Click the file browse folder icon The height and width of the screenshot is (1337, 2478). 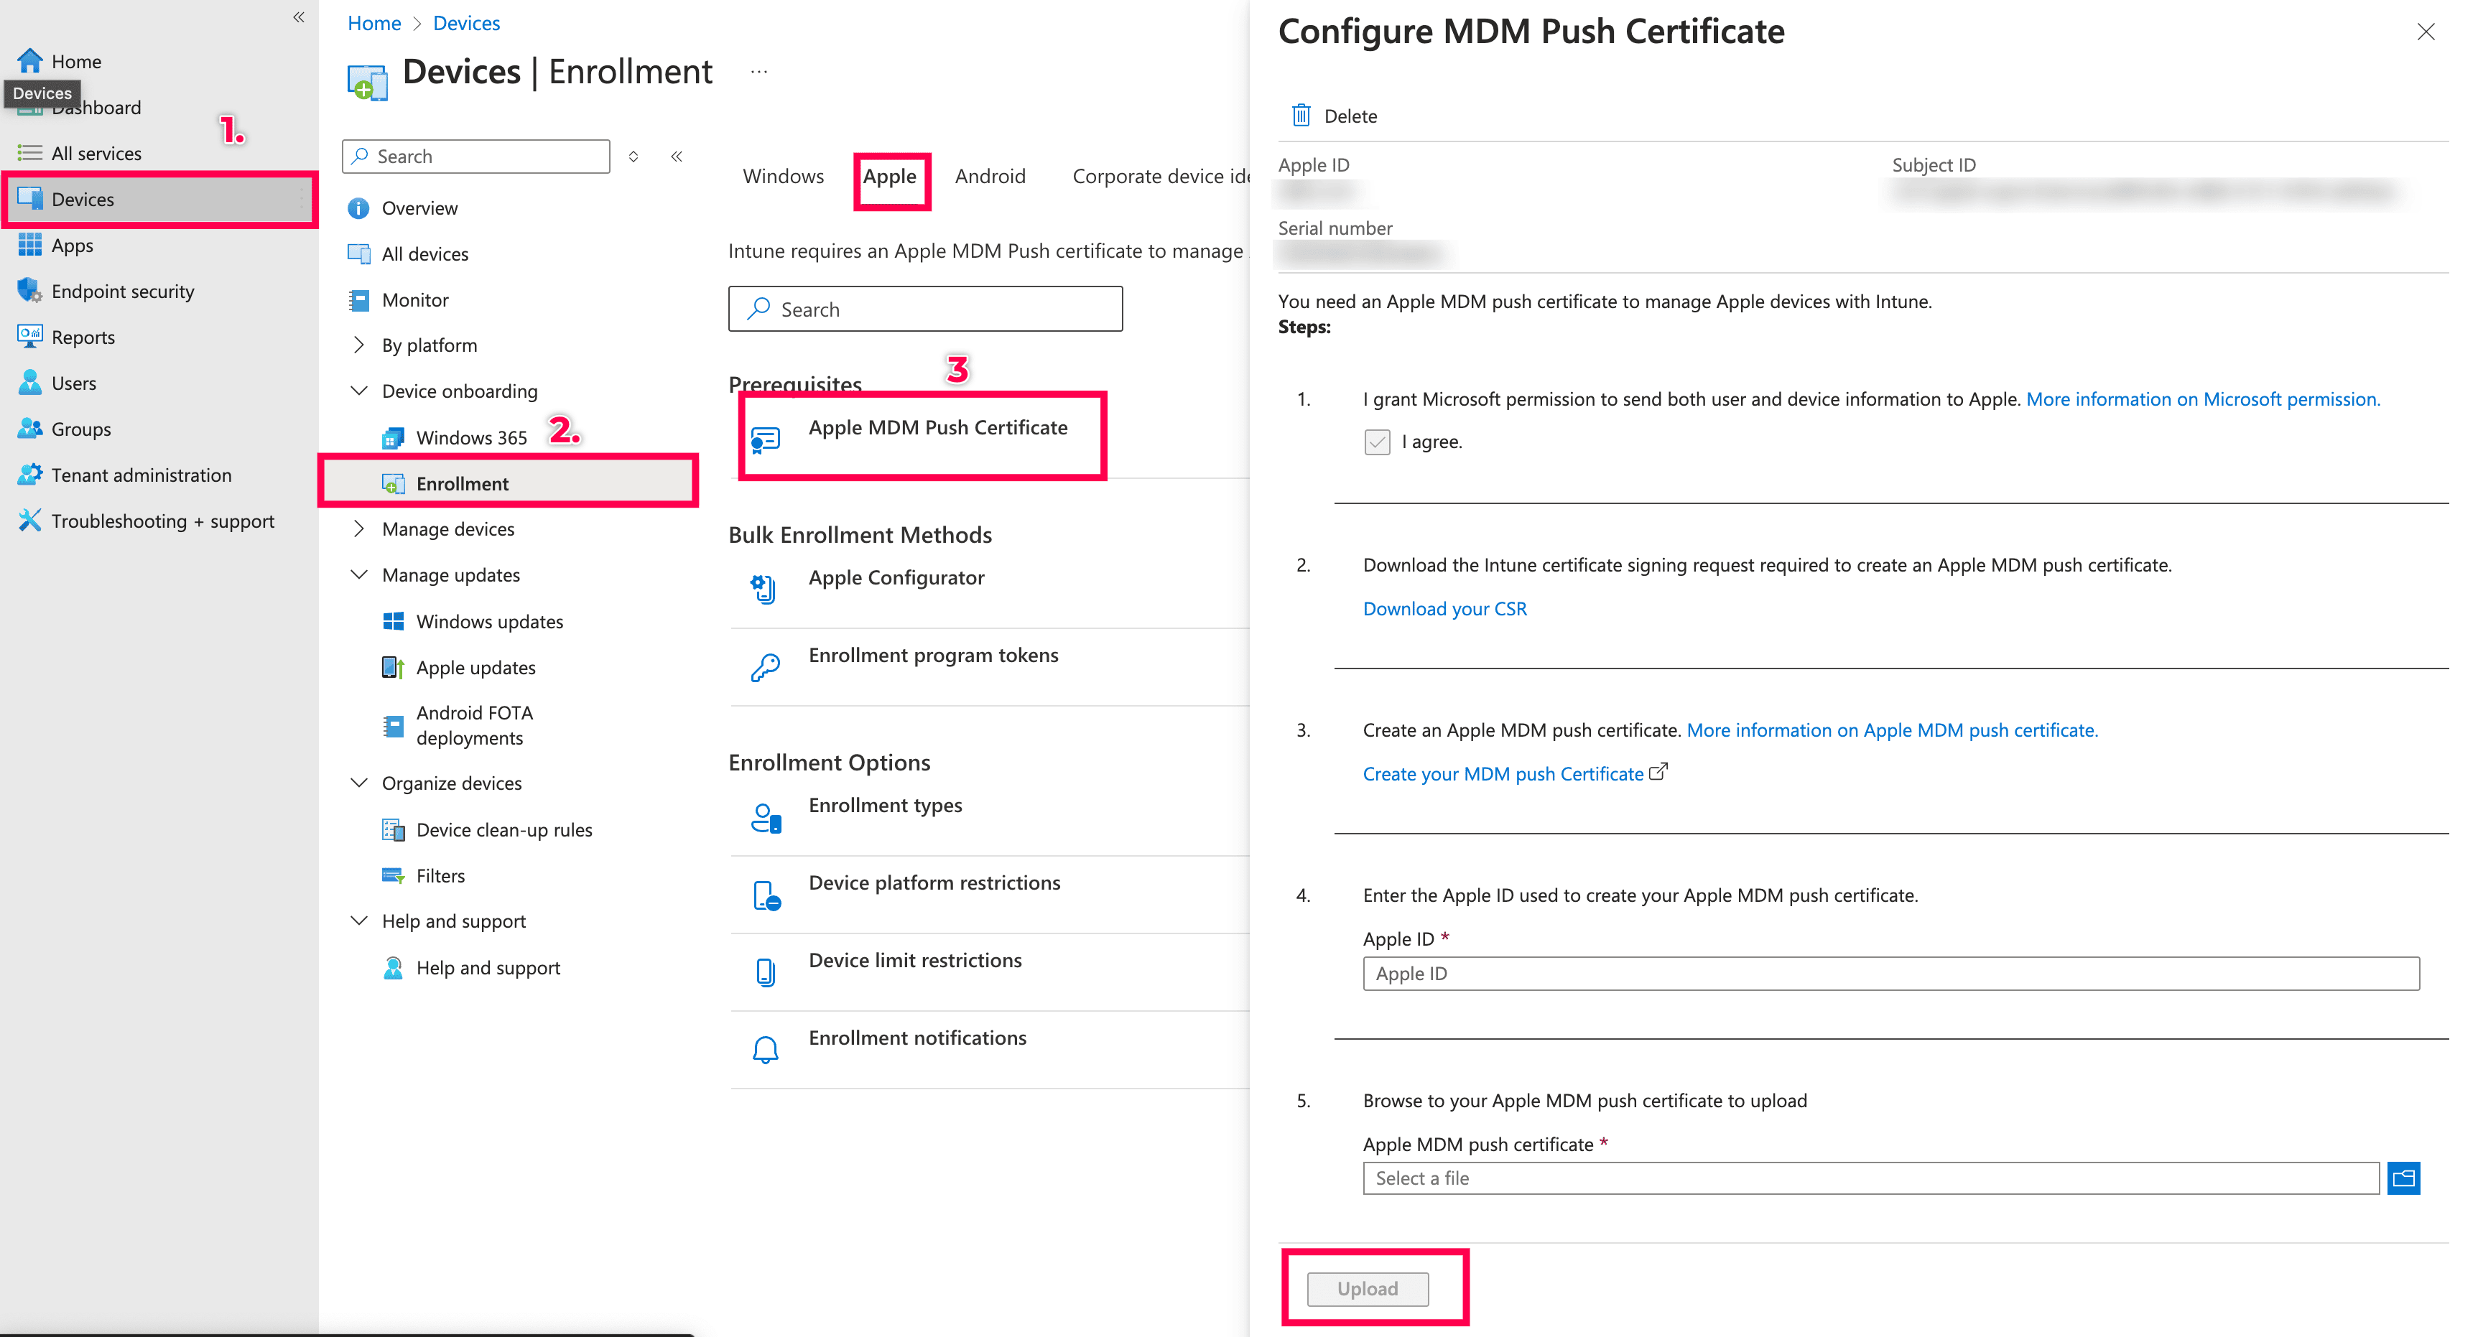[x=2403, y=1178]
